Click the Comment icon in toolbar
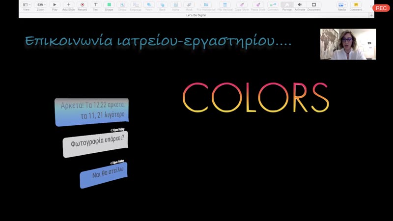 click(356, 5)
